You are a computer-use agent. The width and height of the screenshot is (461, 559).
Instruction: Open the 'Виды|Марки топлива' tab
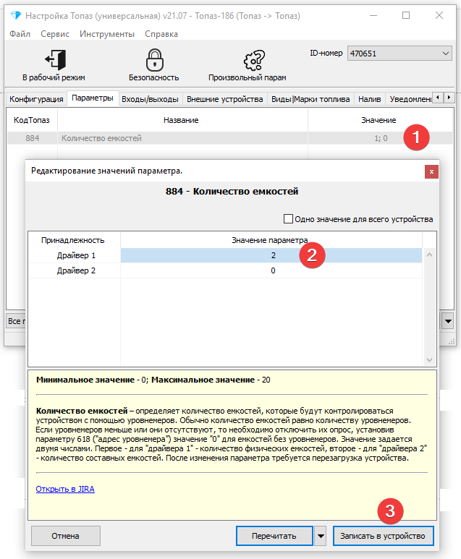point(310,99)
